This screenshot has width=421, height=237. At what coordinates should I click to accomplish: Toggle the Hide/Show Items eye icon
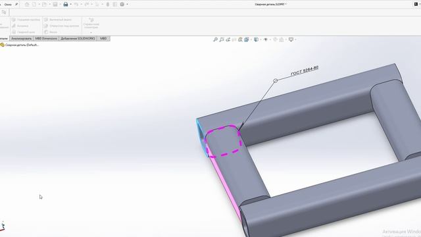pyautogui.click(x=266, y=39)
